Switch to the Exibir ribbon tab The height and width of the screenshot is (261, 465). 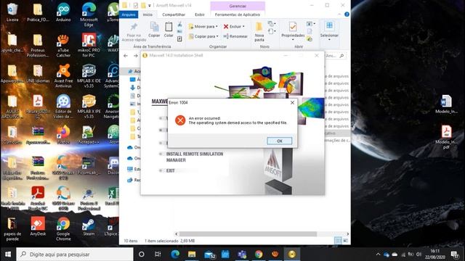(x=199, y=14)
